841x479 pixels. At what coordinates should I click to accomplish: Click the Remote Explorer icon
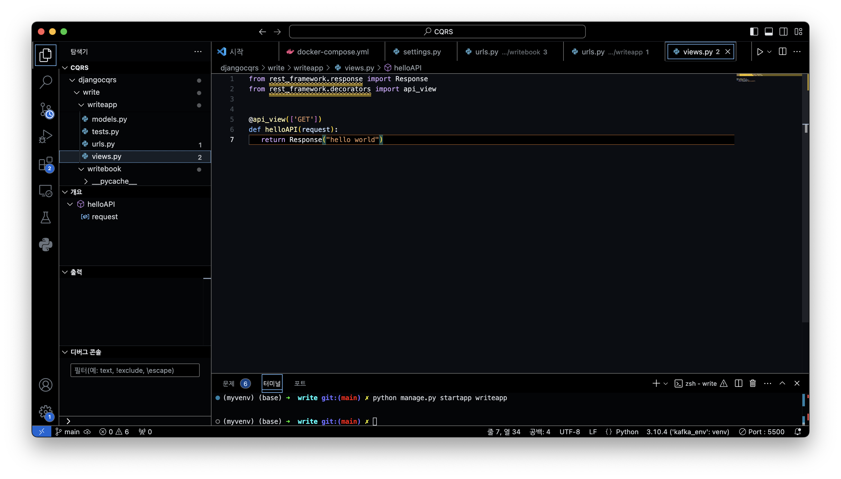click(45, 190)
